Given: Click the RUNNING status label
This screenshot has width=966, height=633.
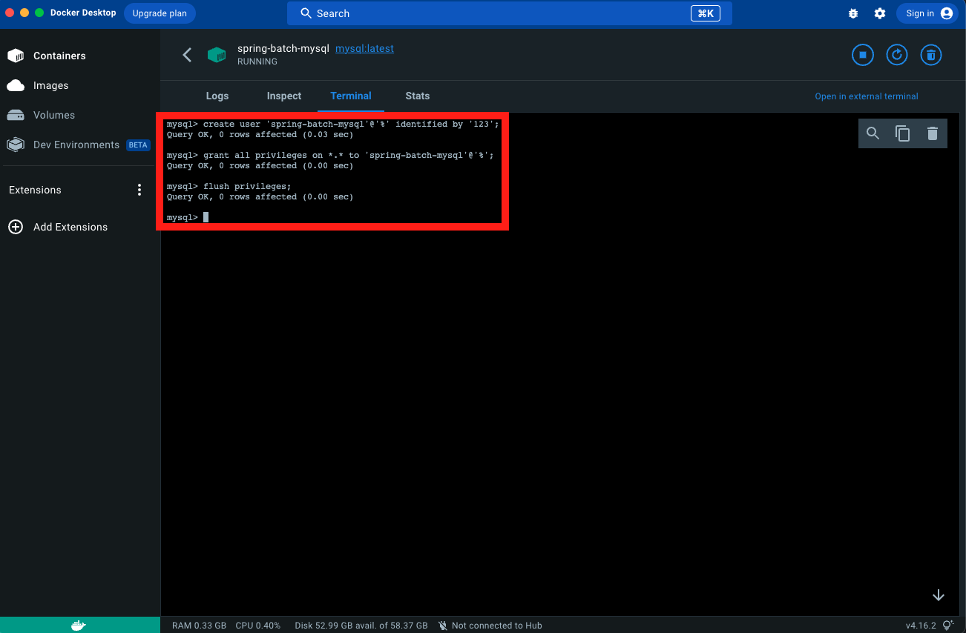Looking at the screenshot, I should pyautogui.click(x=257, y=62).
